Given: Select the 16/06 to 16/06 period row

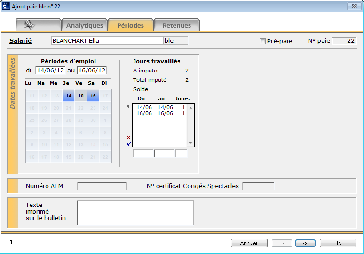Looking at the screenshot, I should (161, 113).
